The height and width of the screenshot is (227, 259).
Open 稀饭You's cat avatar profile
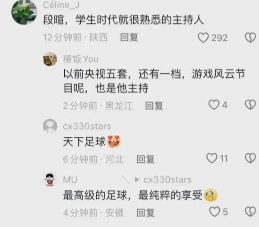tap(50, 59)
